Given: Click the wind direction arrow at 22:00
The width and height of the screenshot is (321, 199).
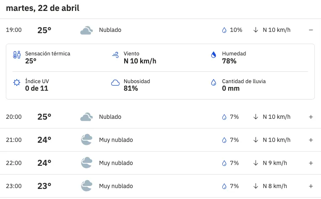Looking at the screenshot, I should [x=256, y=163].
